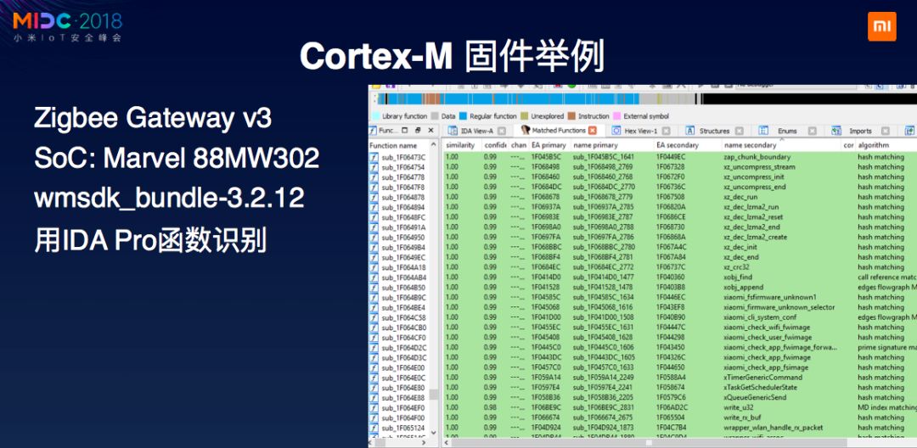
Task: Select the xiaomi_cli_system_conf row
Action: coord(679,317)
